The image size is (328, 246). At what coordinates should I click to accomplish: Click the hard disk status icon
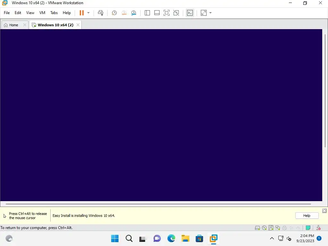(258, 228)
